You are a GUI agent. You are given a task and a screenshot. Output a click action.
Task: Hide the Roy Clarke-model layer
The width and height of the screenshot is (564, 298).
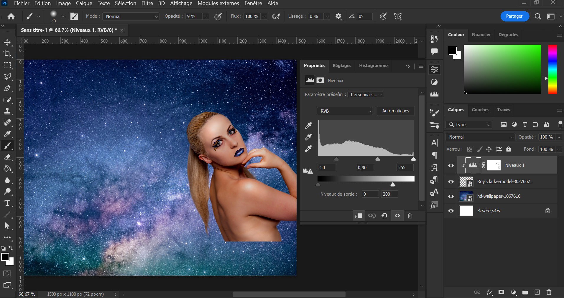451,182
